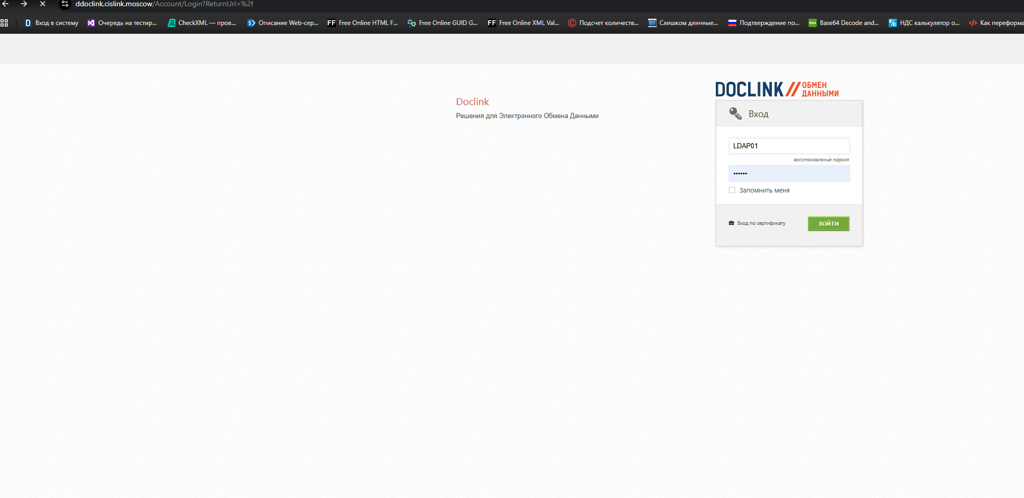Screen dimensions: 1024x498
Task: Open the 'Слишком длинные...' bookmark
Action: 684,23
